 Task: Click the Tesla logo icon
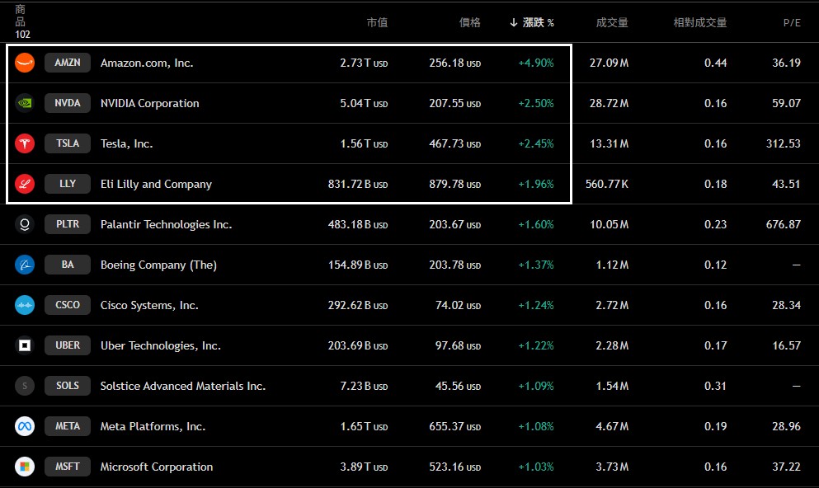point(25,143)
